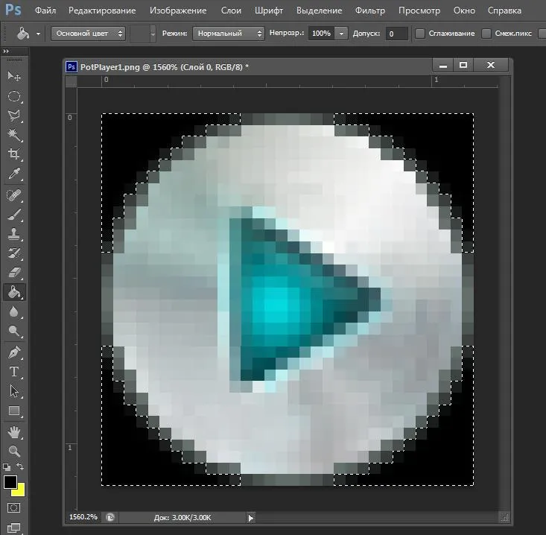Screen dimensions: 546x535
Task: Select the Move tool
Action: click(14, 76)
